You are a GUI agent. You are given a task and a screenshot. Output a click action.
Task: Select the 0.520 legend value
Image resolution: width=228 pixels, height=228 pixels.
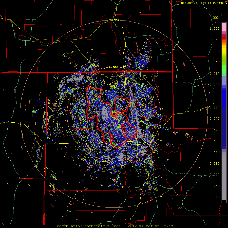click(x=215, y=130)
